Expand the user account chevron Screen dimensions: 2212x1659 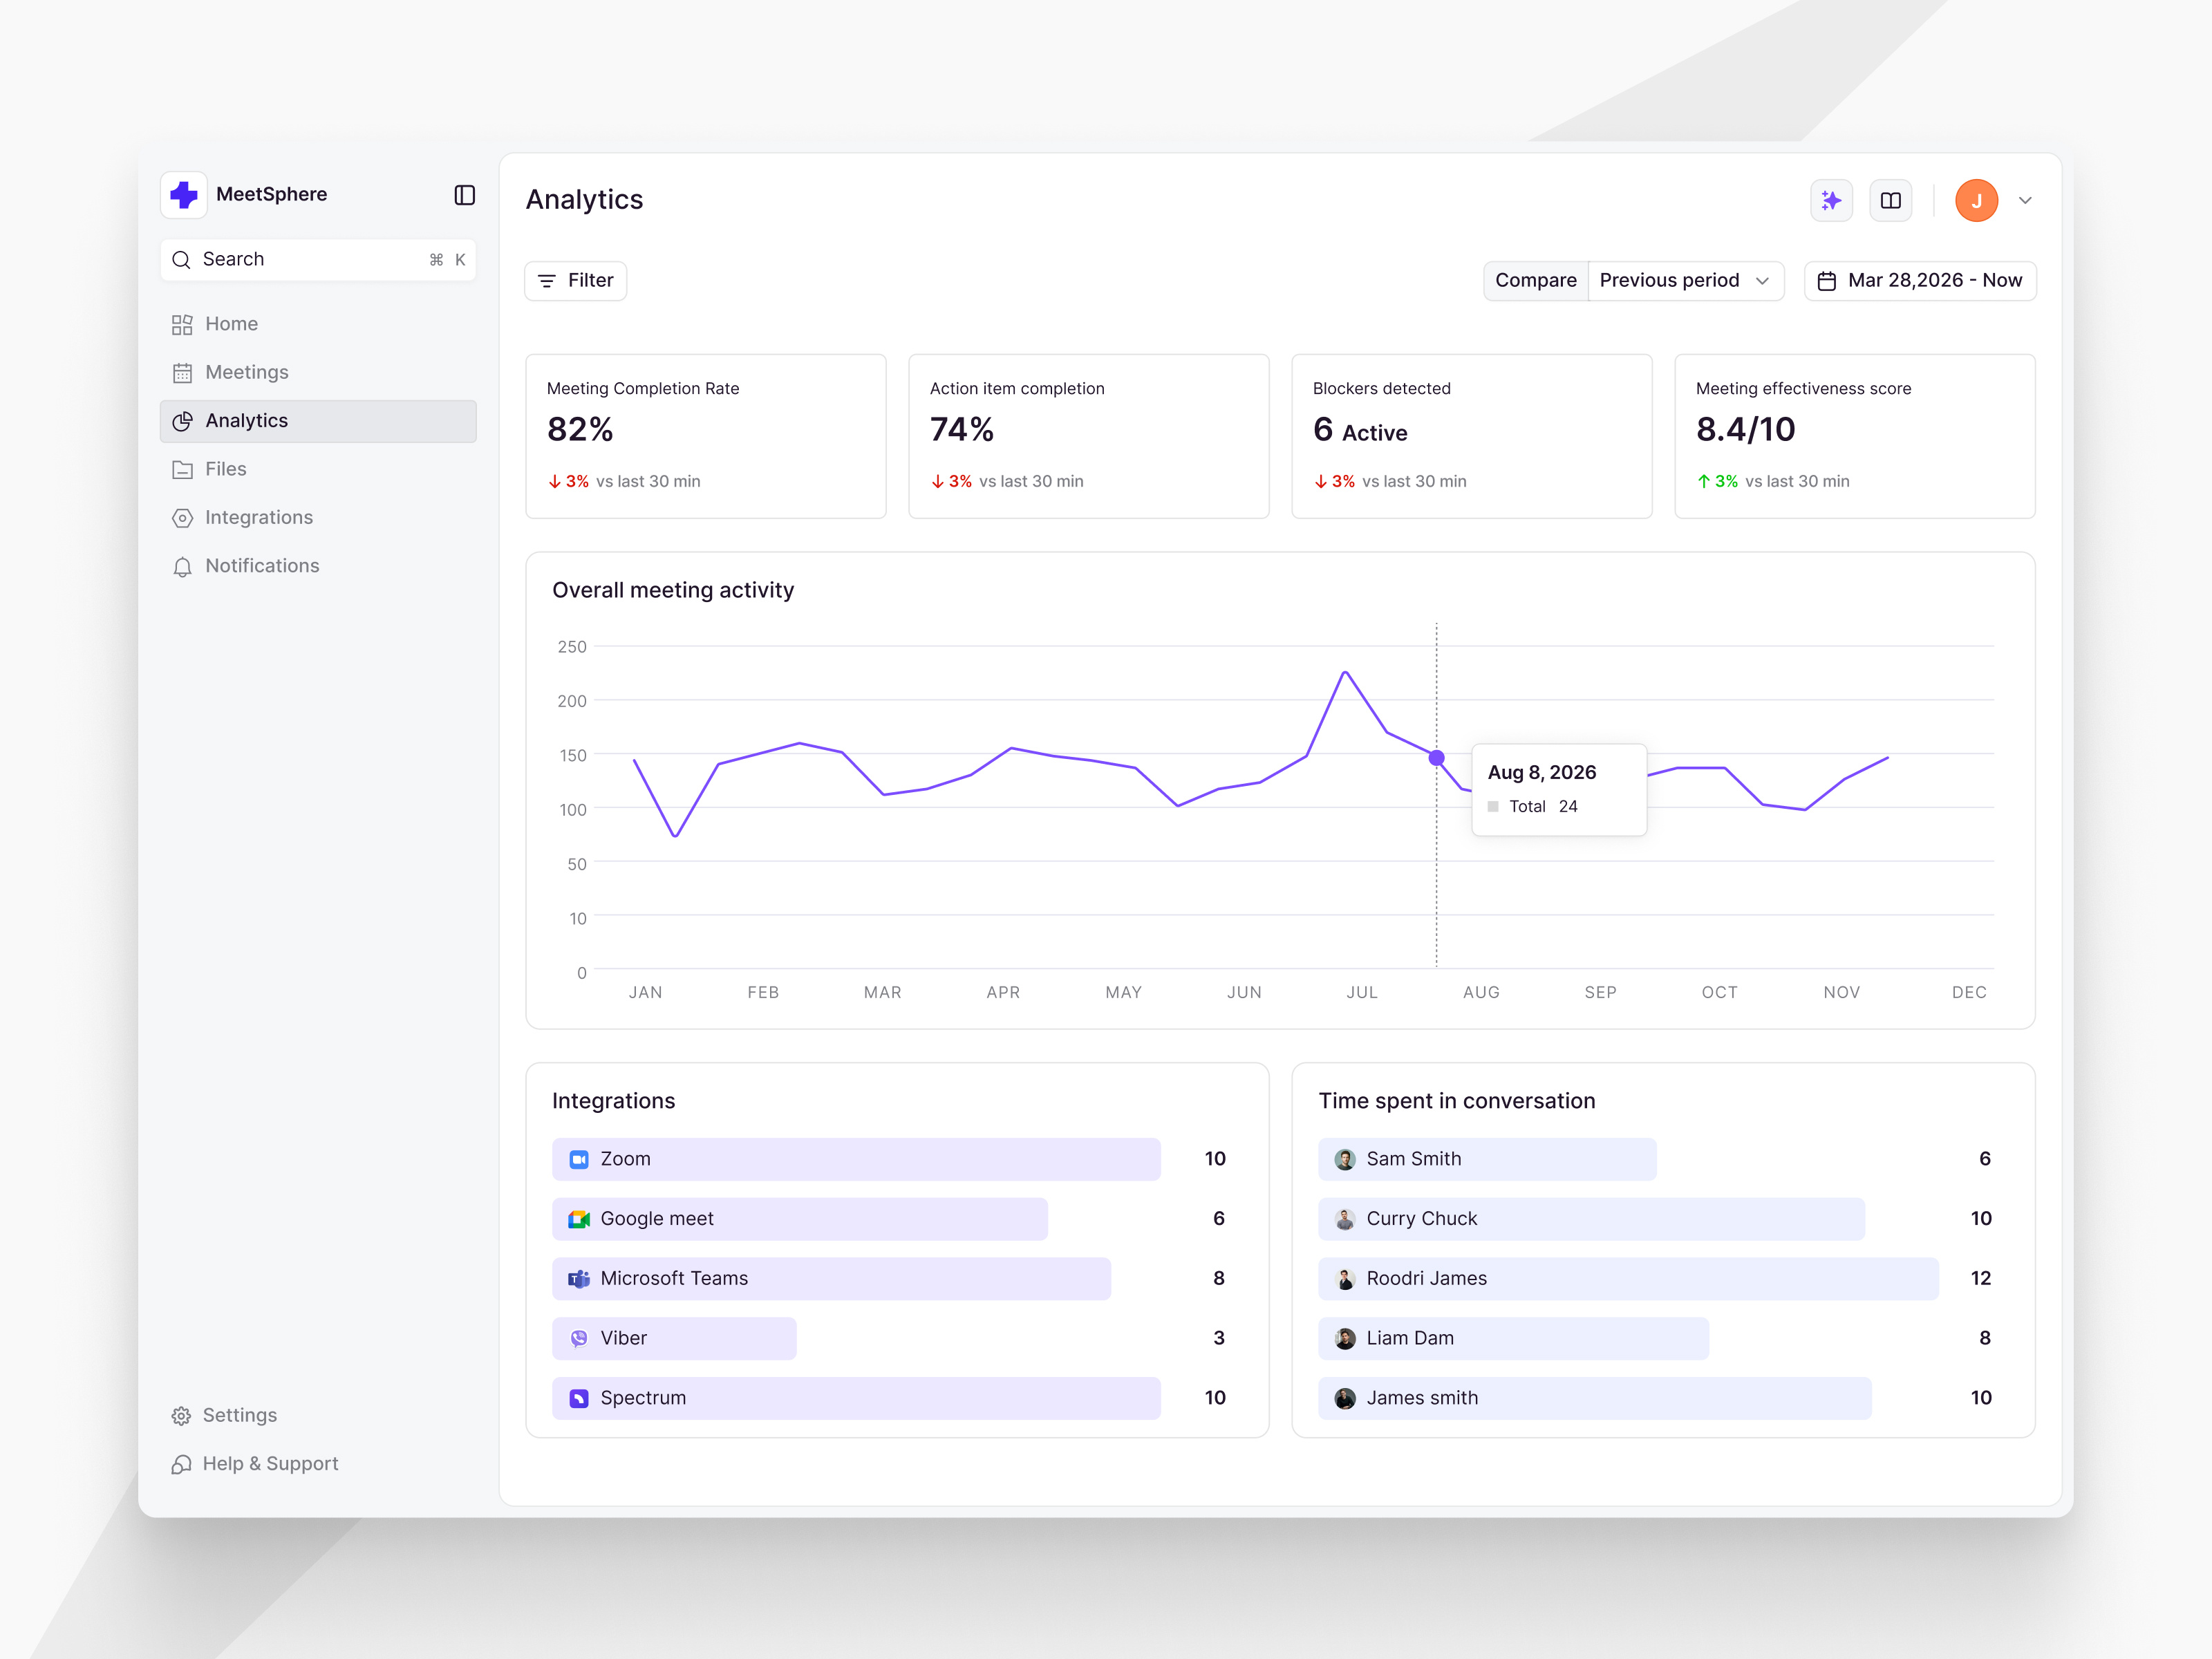tap(2025, 201)
